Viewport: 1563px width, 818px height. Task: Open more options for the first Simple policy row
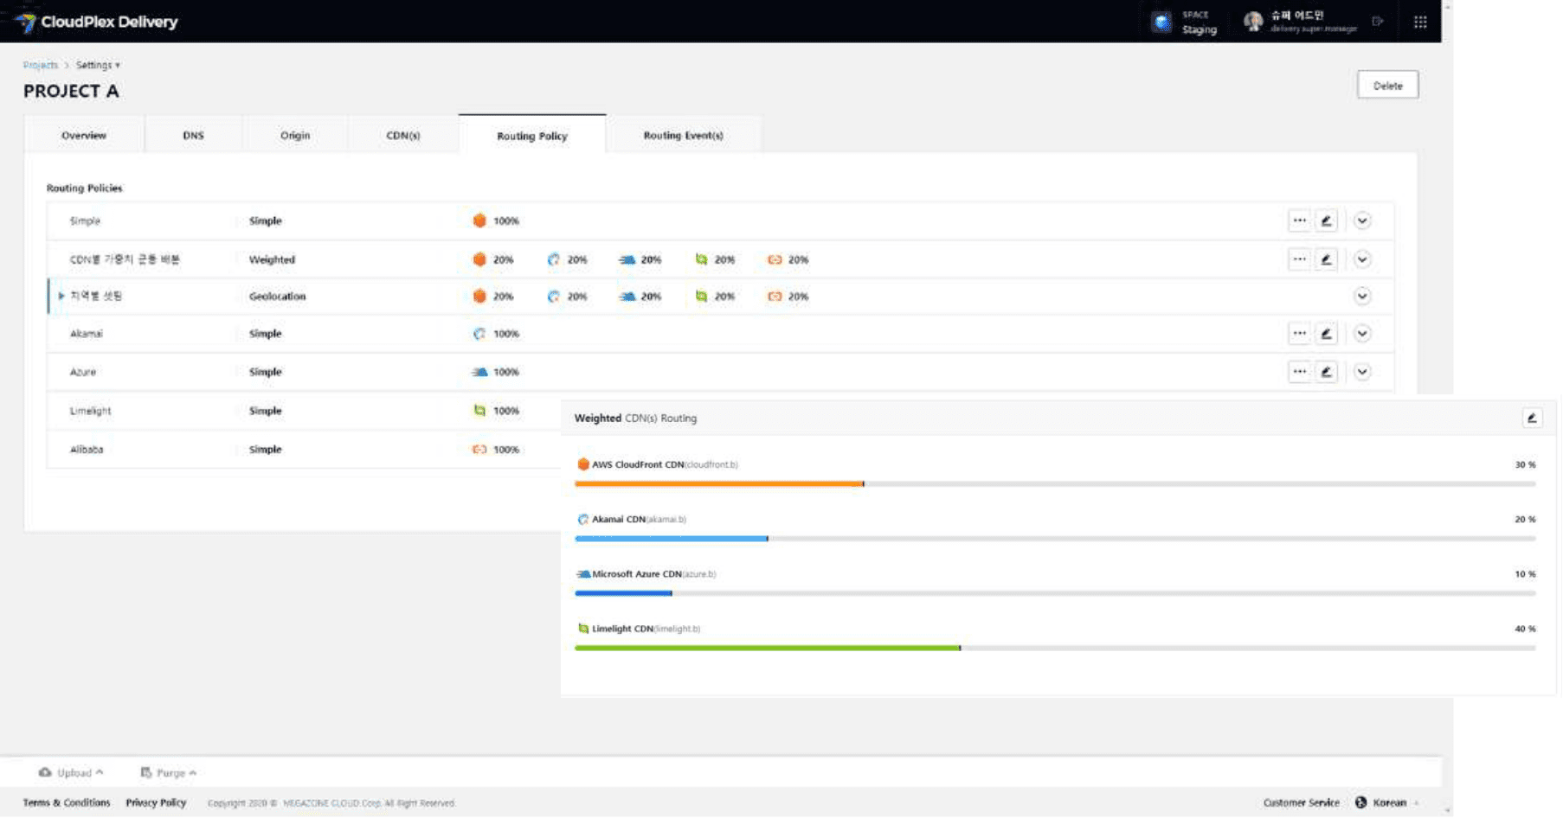coord(1299,220)
